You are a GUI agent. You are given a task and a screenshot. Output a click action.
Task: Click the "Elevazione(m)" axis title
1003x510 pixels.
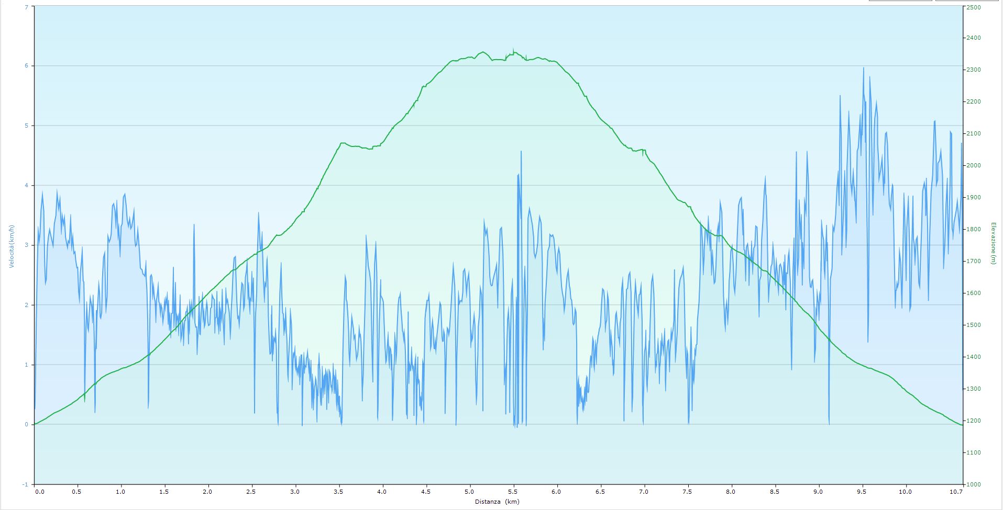point(993,243)
